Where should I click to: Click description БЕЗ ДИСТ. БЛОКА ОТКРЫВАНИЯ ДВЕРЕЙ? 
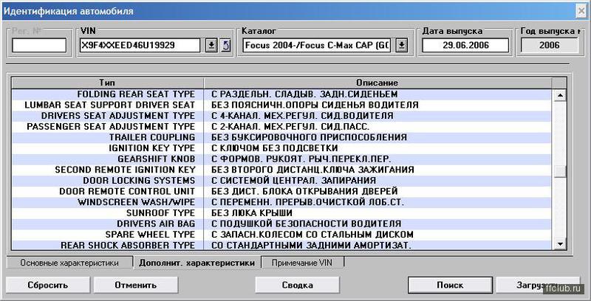coord(304,192)
